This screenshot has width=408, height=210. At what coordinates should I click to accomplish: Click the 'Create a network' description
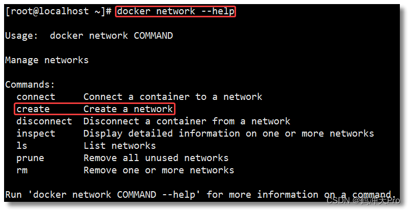click(128, 109)
